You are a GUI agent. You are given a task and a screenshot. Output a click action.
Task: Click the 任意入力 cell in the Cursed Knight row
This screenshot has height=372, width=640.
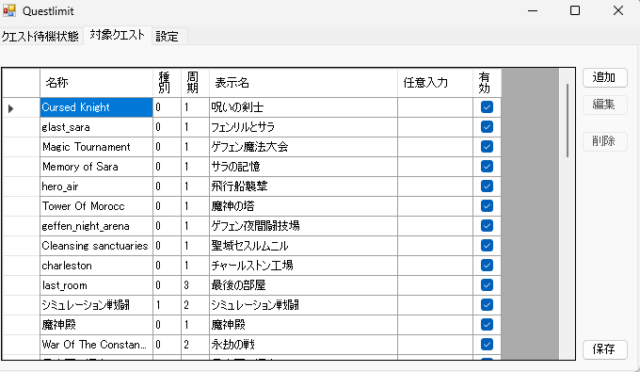click(435, 107)
